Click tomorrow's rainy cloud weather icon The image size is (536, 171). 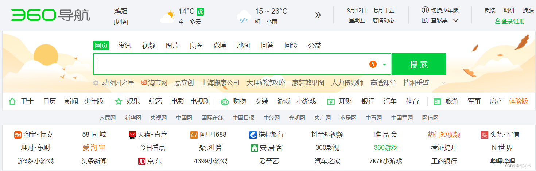coord(243,17)
